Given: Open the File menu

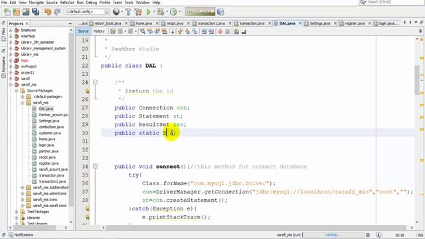Looking at the screenshot, I should 4,3.
